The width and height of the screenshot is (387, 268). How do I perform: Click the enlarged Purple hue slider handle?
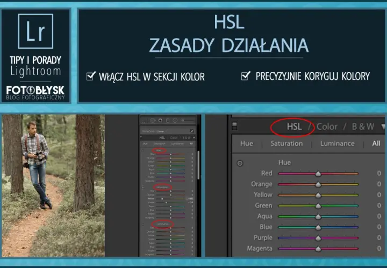(318, 238)
